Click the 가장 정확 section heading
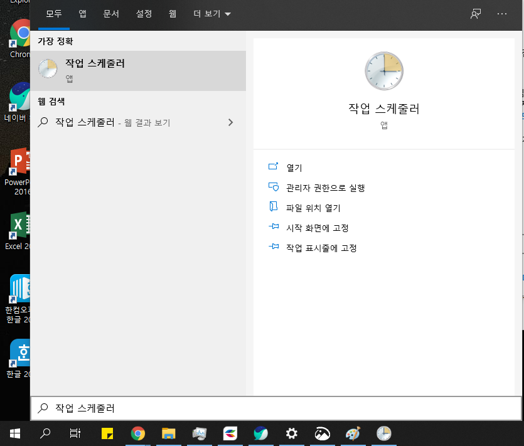 click(x=55, y=41)
